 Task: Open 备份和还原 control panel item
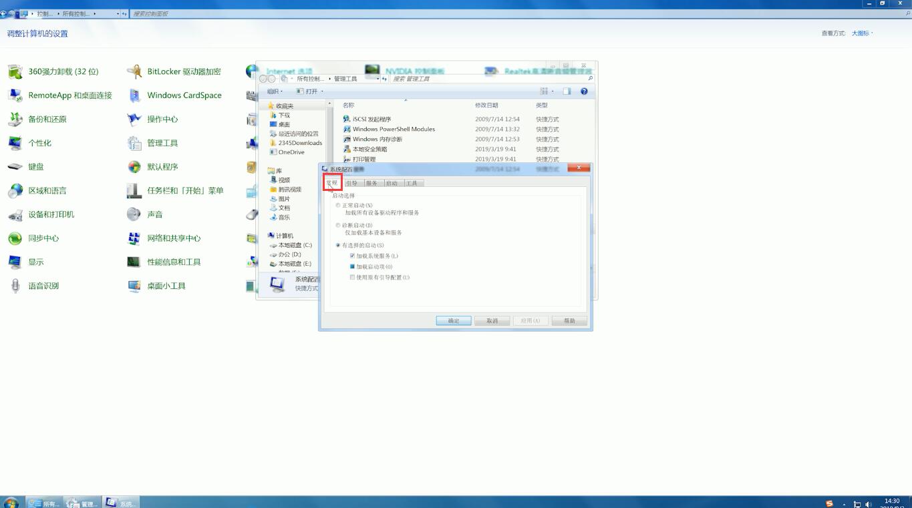37,119
